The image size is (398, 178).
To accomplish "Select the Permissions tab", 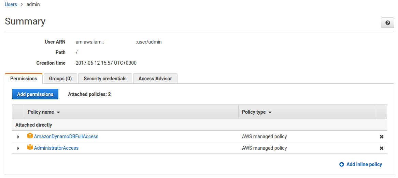I will click(24, 79).
